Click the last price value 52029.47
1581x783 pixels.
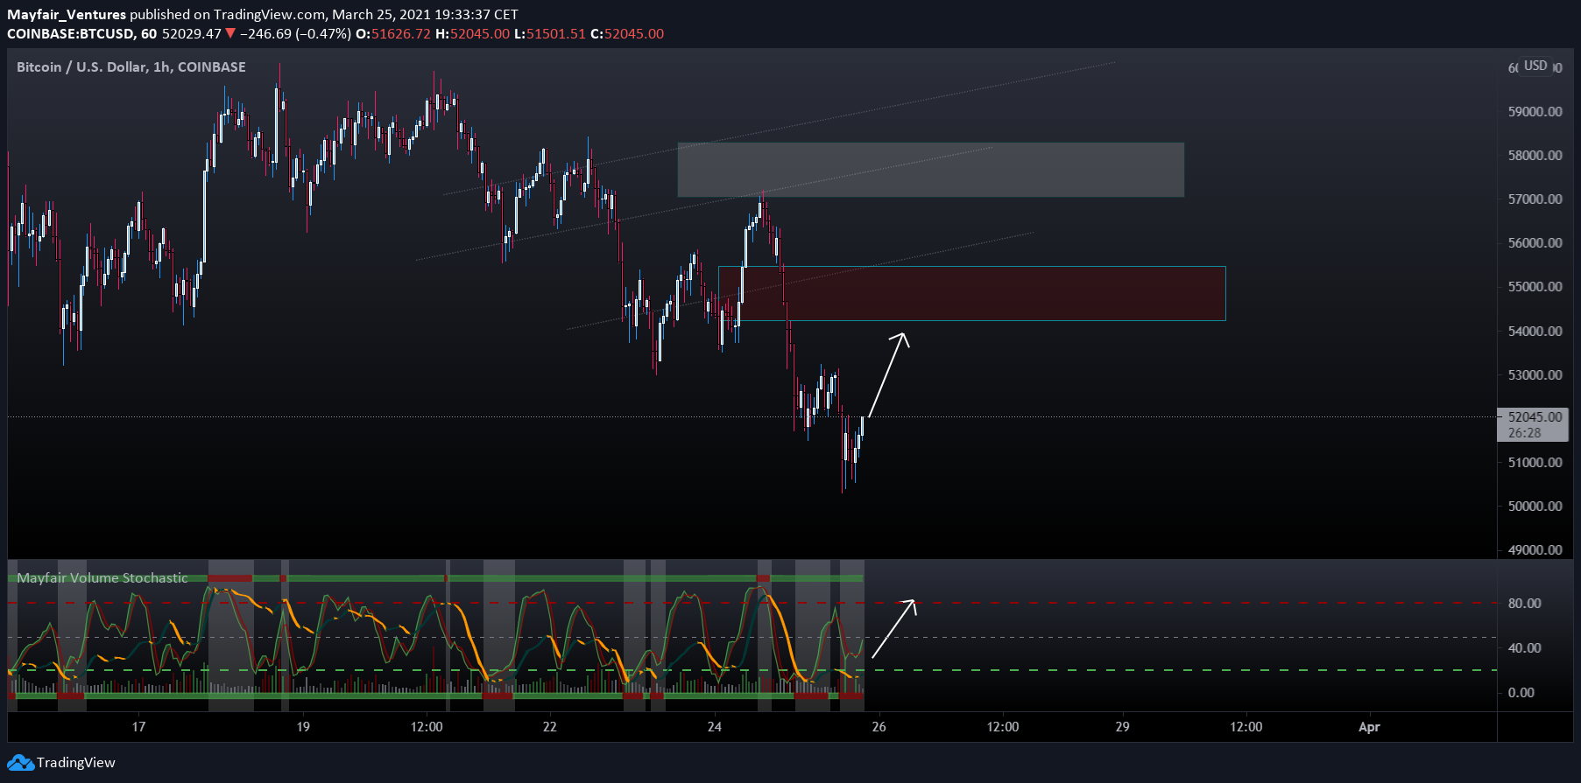tap(192, 34)
